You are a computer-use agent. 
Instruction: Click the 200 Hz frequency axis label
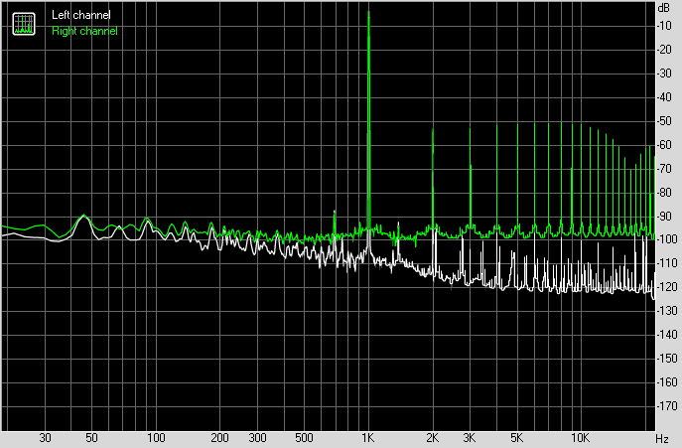pos(219,437)
